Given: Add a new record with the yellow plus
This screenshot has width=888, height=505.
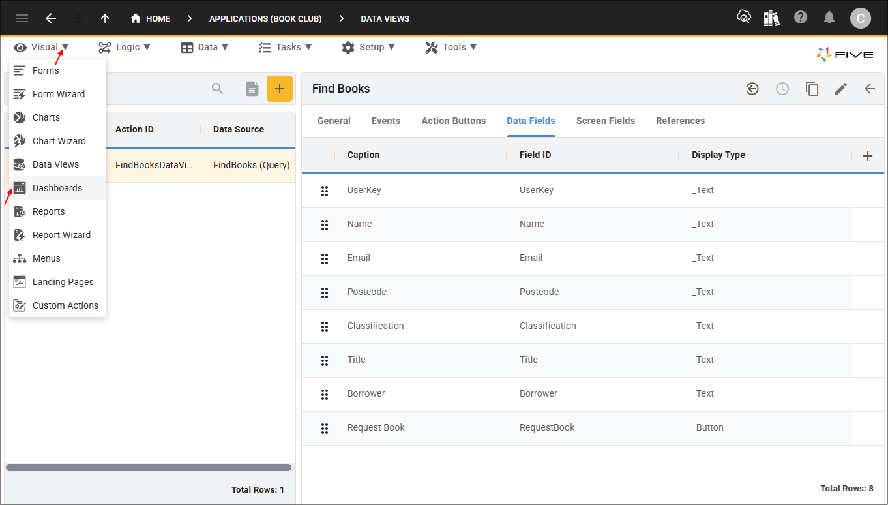Looking at the screenshot, I should pos(280,88).
